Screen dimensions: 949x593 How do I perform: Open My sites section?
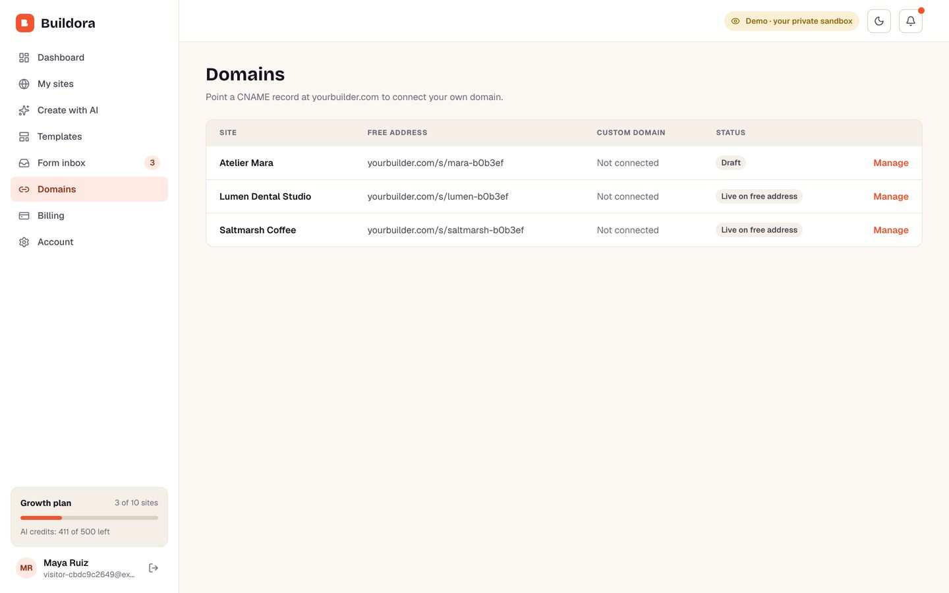click(89, 84)
